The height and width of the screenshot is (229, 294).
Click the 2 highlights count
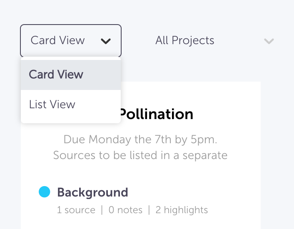click(x=182, y=210)
